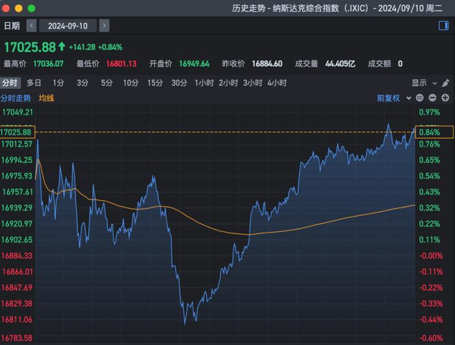Click the zoom out minus icon
The height and width of the screenshot is (345, 455).
[x=432, y=98]
